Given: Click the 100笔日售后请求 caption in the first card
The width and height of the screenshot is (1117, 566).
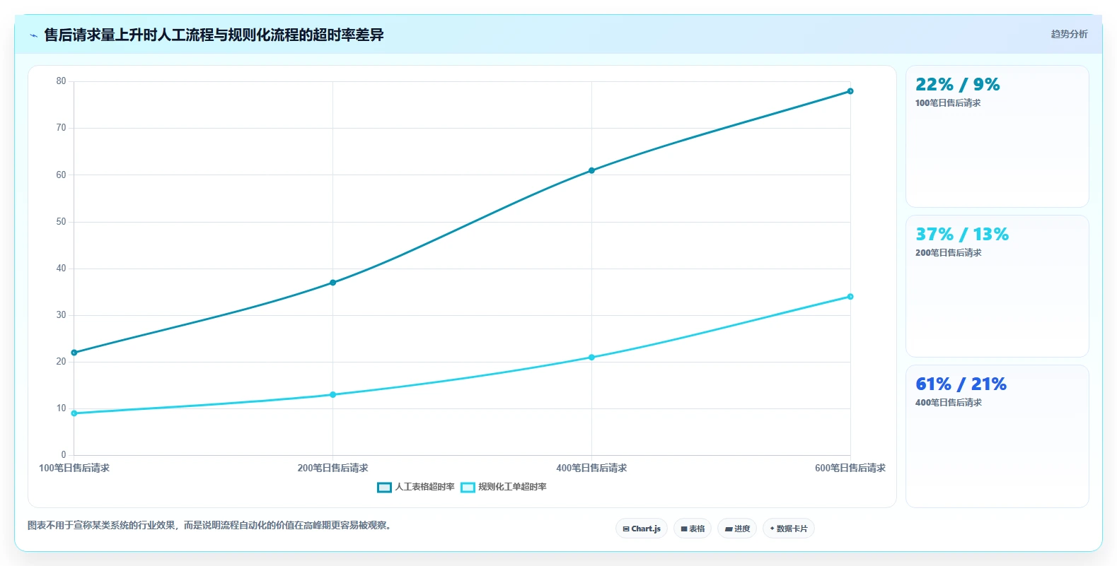Looking at the screenshot, I should (x=948, y=103).
